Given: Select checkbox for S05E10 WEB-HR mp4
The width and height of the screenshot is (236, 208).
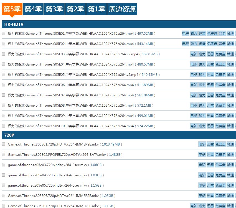Looking at the screenshot, I should (x=4, y=126).
